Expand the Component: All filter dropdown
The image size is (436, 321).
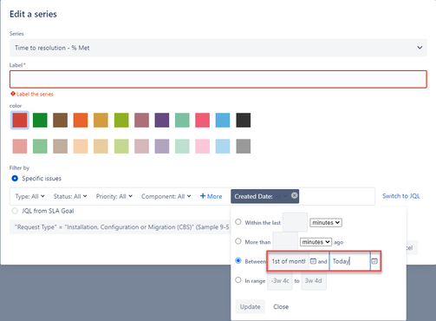(166, 196)
